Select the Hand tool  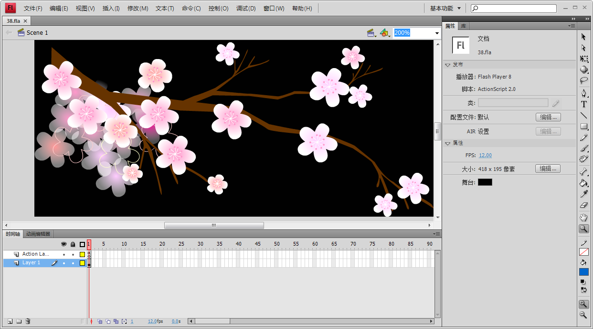pyautogui.click(x=583, y=218)
